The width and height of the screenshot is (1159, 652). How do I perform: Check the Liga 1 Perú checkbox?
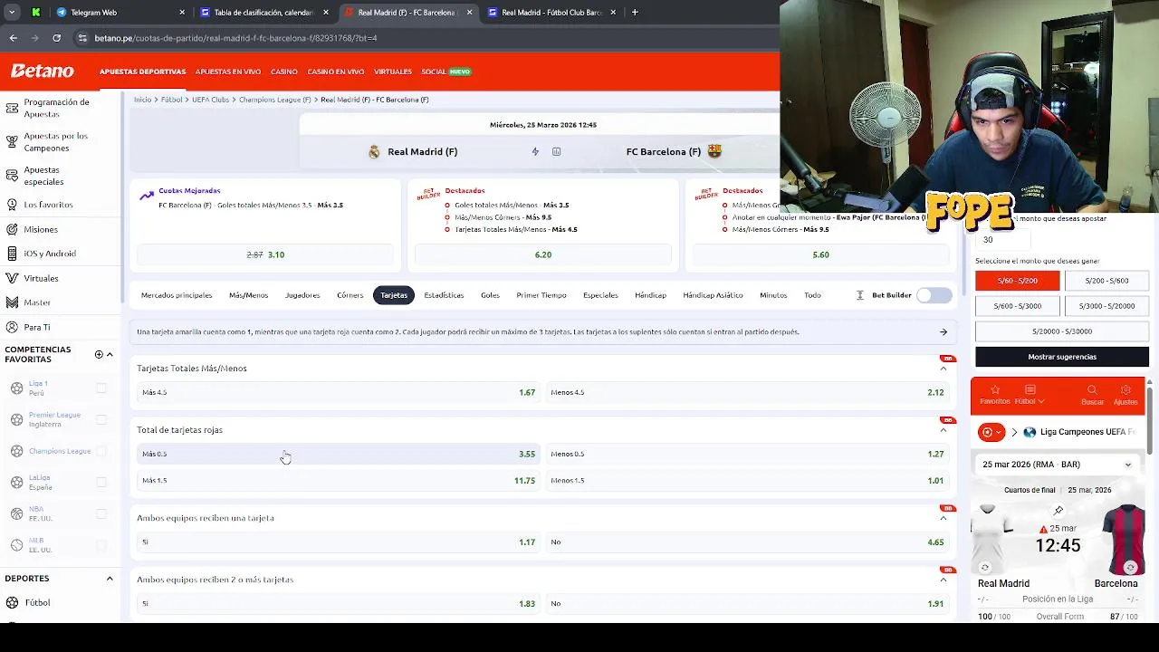click(x=101, y=388)
